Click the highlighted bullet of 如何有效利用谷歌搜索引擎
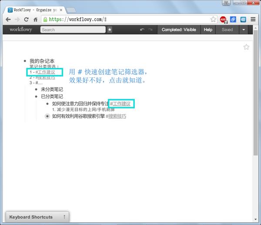Screen dimensions: 261x225 click(x=47, y=116)
